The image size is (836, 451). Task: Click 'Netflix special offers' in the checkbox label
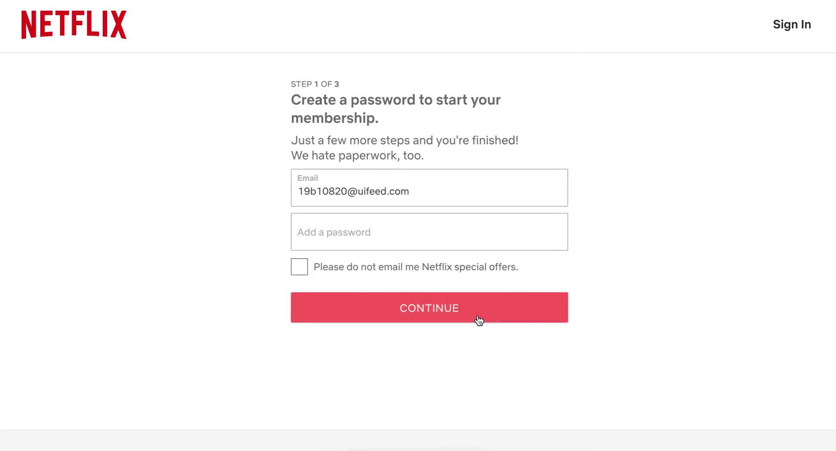469,267
